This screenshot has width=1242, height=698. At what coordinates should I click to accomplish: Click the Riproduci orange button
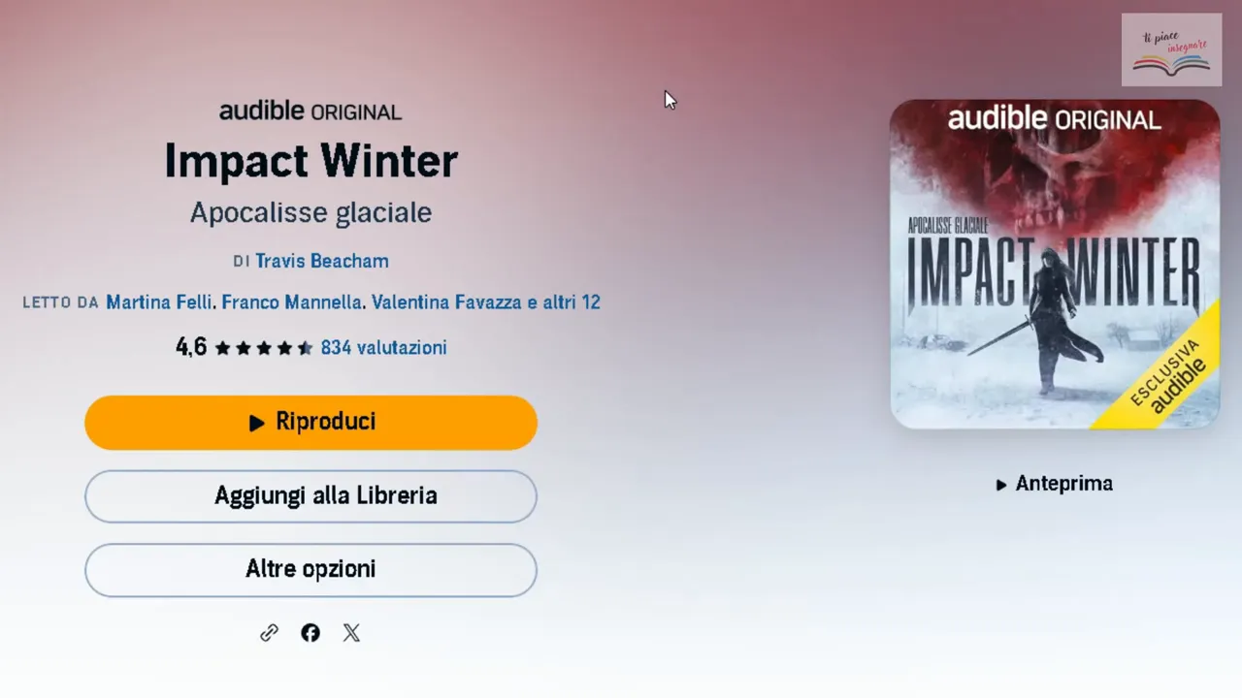[x=310, y=423]
